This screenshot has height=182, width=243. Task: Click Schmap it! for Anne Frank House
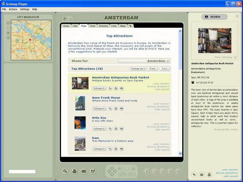tap(99, 108)
